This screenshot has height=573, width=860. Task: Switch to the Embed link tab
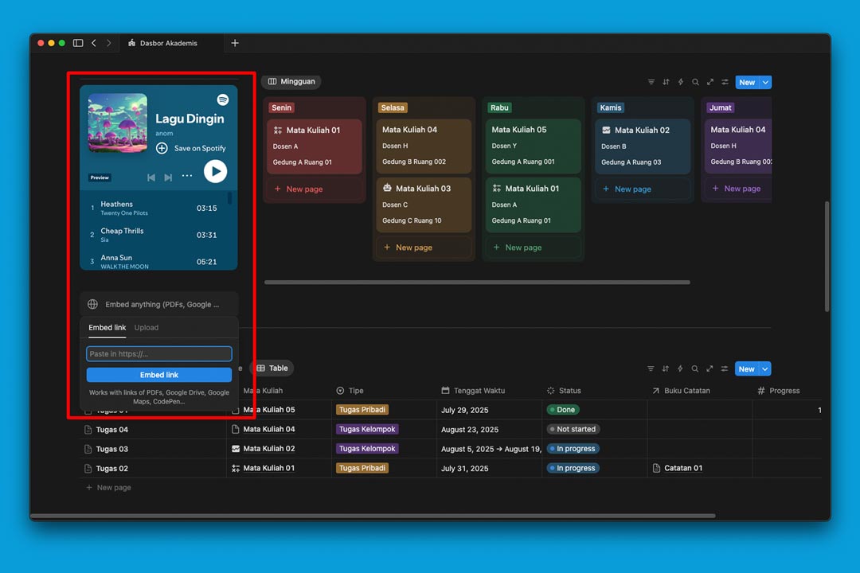107,327
